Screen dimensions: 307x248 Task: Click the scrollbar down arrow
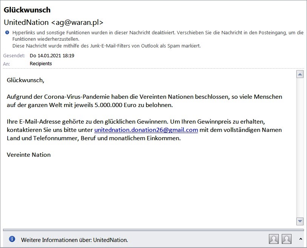click(300, 221)
